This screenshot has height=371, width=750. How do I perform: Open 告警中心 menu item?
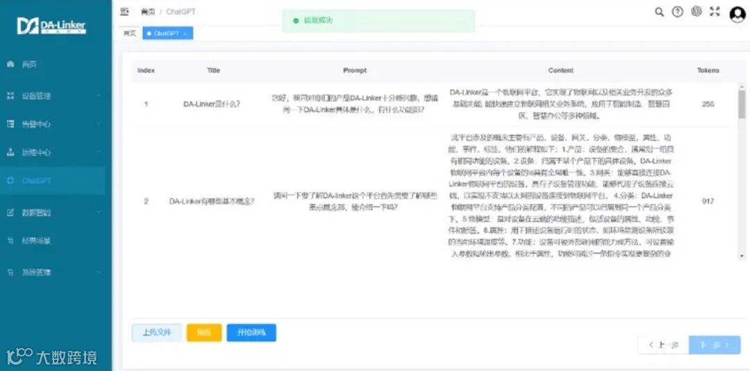(53, 124)
